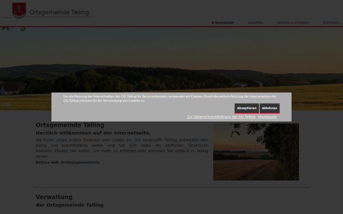Click the sunset field path photo
Viewport: 343px width, 214px height.
click(x=256, y=152)
